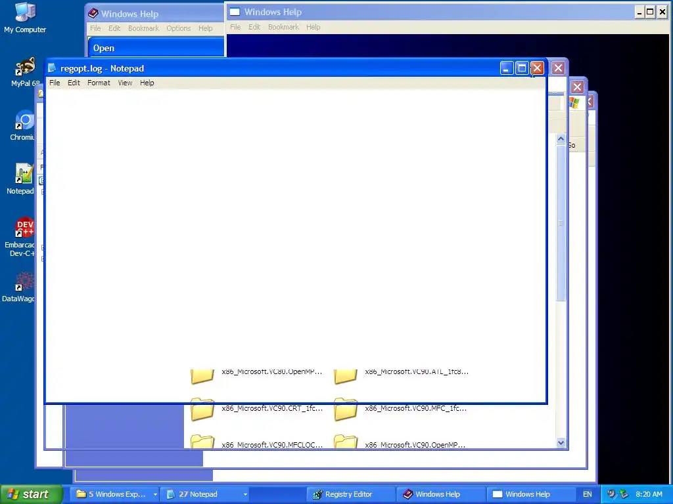Click the first system tray icon

pos(611,494)
